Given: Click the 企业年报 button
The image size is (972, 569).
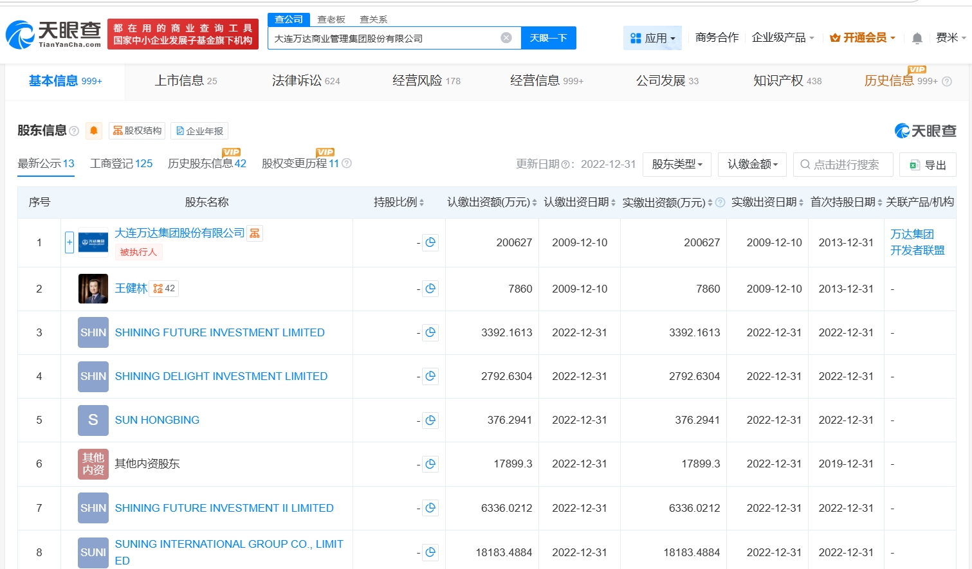Looking at the screenshot, I should (199, 131).
